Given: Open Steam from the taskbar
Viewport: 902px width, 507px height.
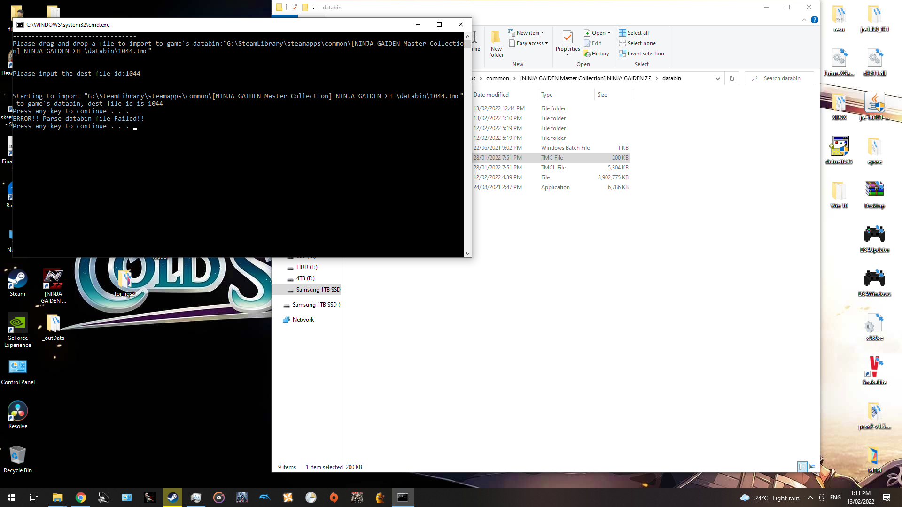Looking at the screenshot, I should coord(172,498).
